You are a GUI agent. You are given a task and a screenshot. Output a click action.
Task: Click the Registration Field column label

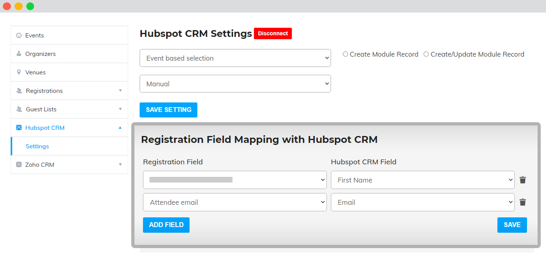point(173,162)
